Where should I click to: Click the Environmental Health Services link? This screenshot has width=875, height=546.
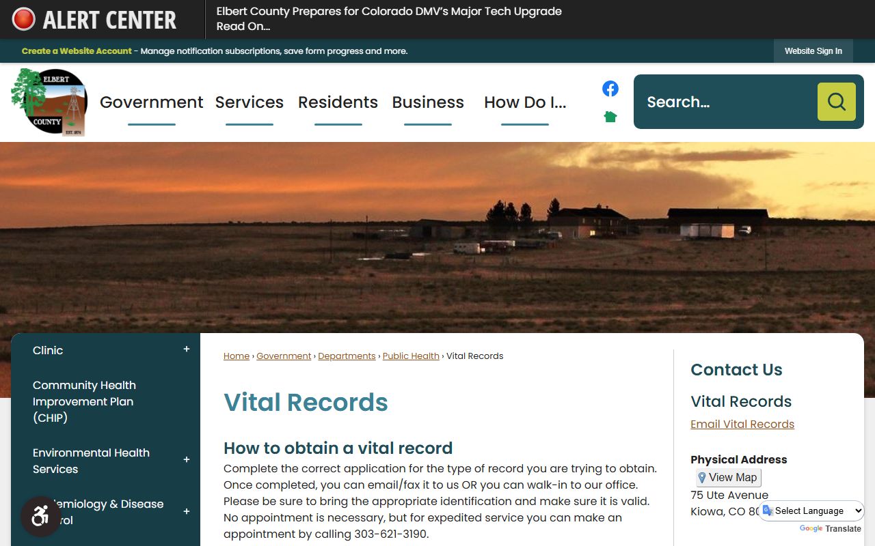tap(91, 461)
